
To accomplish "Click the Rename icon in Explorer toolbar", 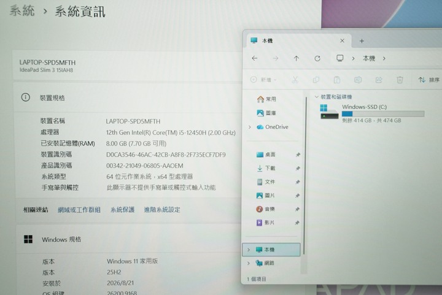I will [358, 80].
